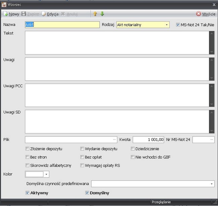
Task: Click the Nr MS-Not 24 ellipsis button
Action: [x=212, y=139]
